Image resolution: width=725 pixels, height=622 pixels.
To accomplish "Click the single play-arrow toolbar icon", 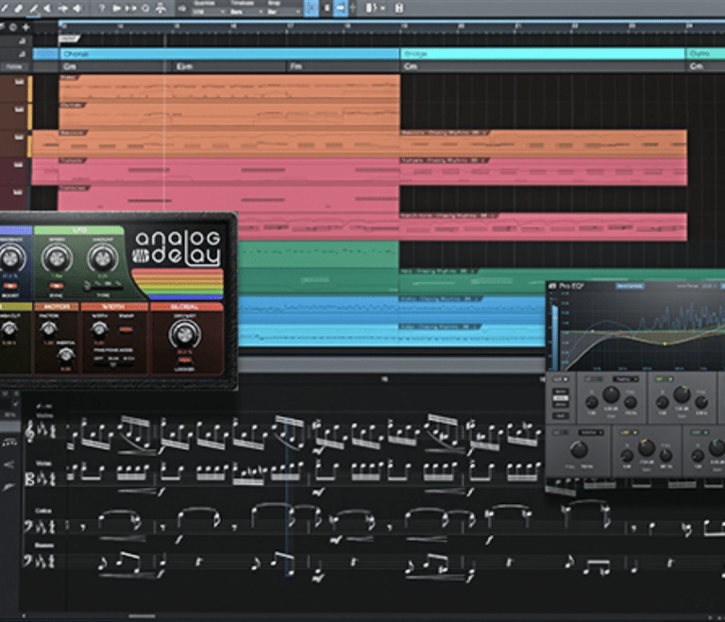I will point(116,8).
